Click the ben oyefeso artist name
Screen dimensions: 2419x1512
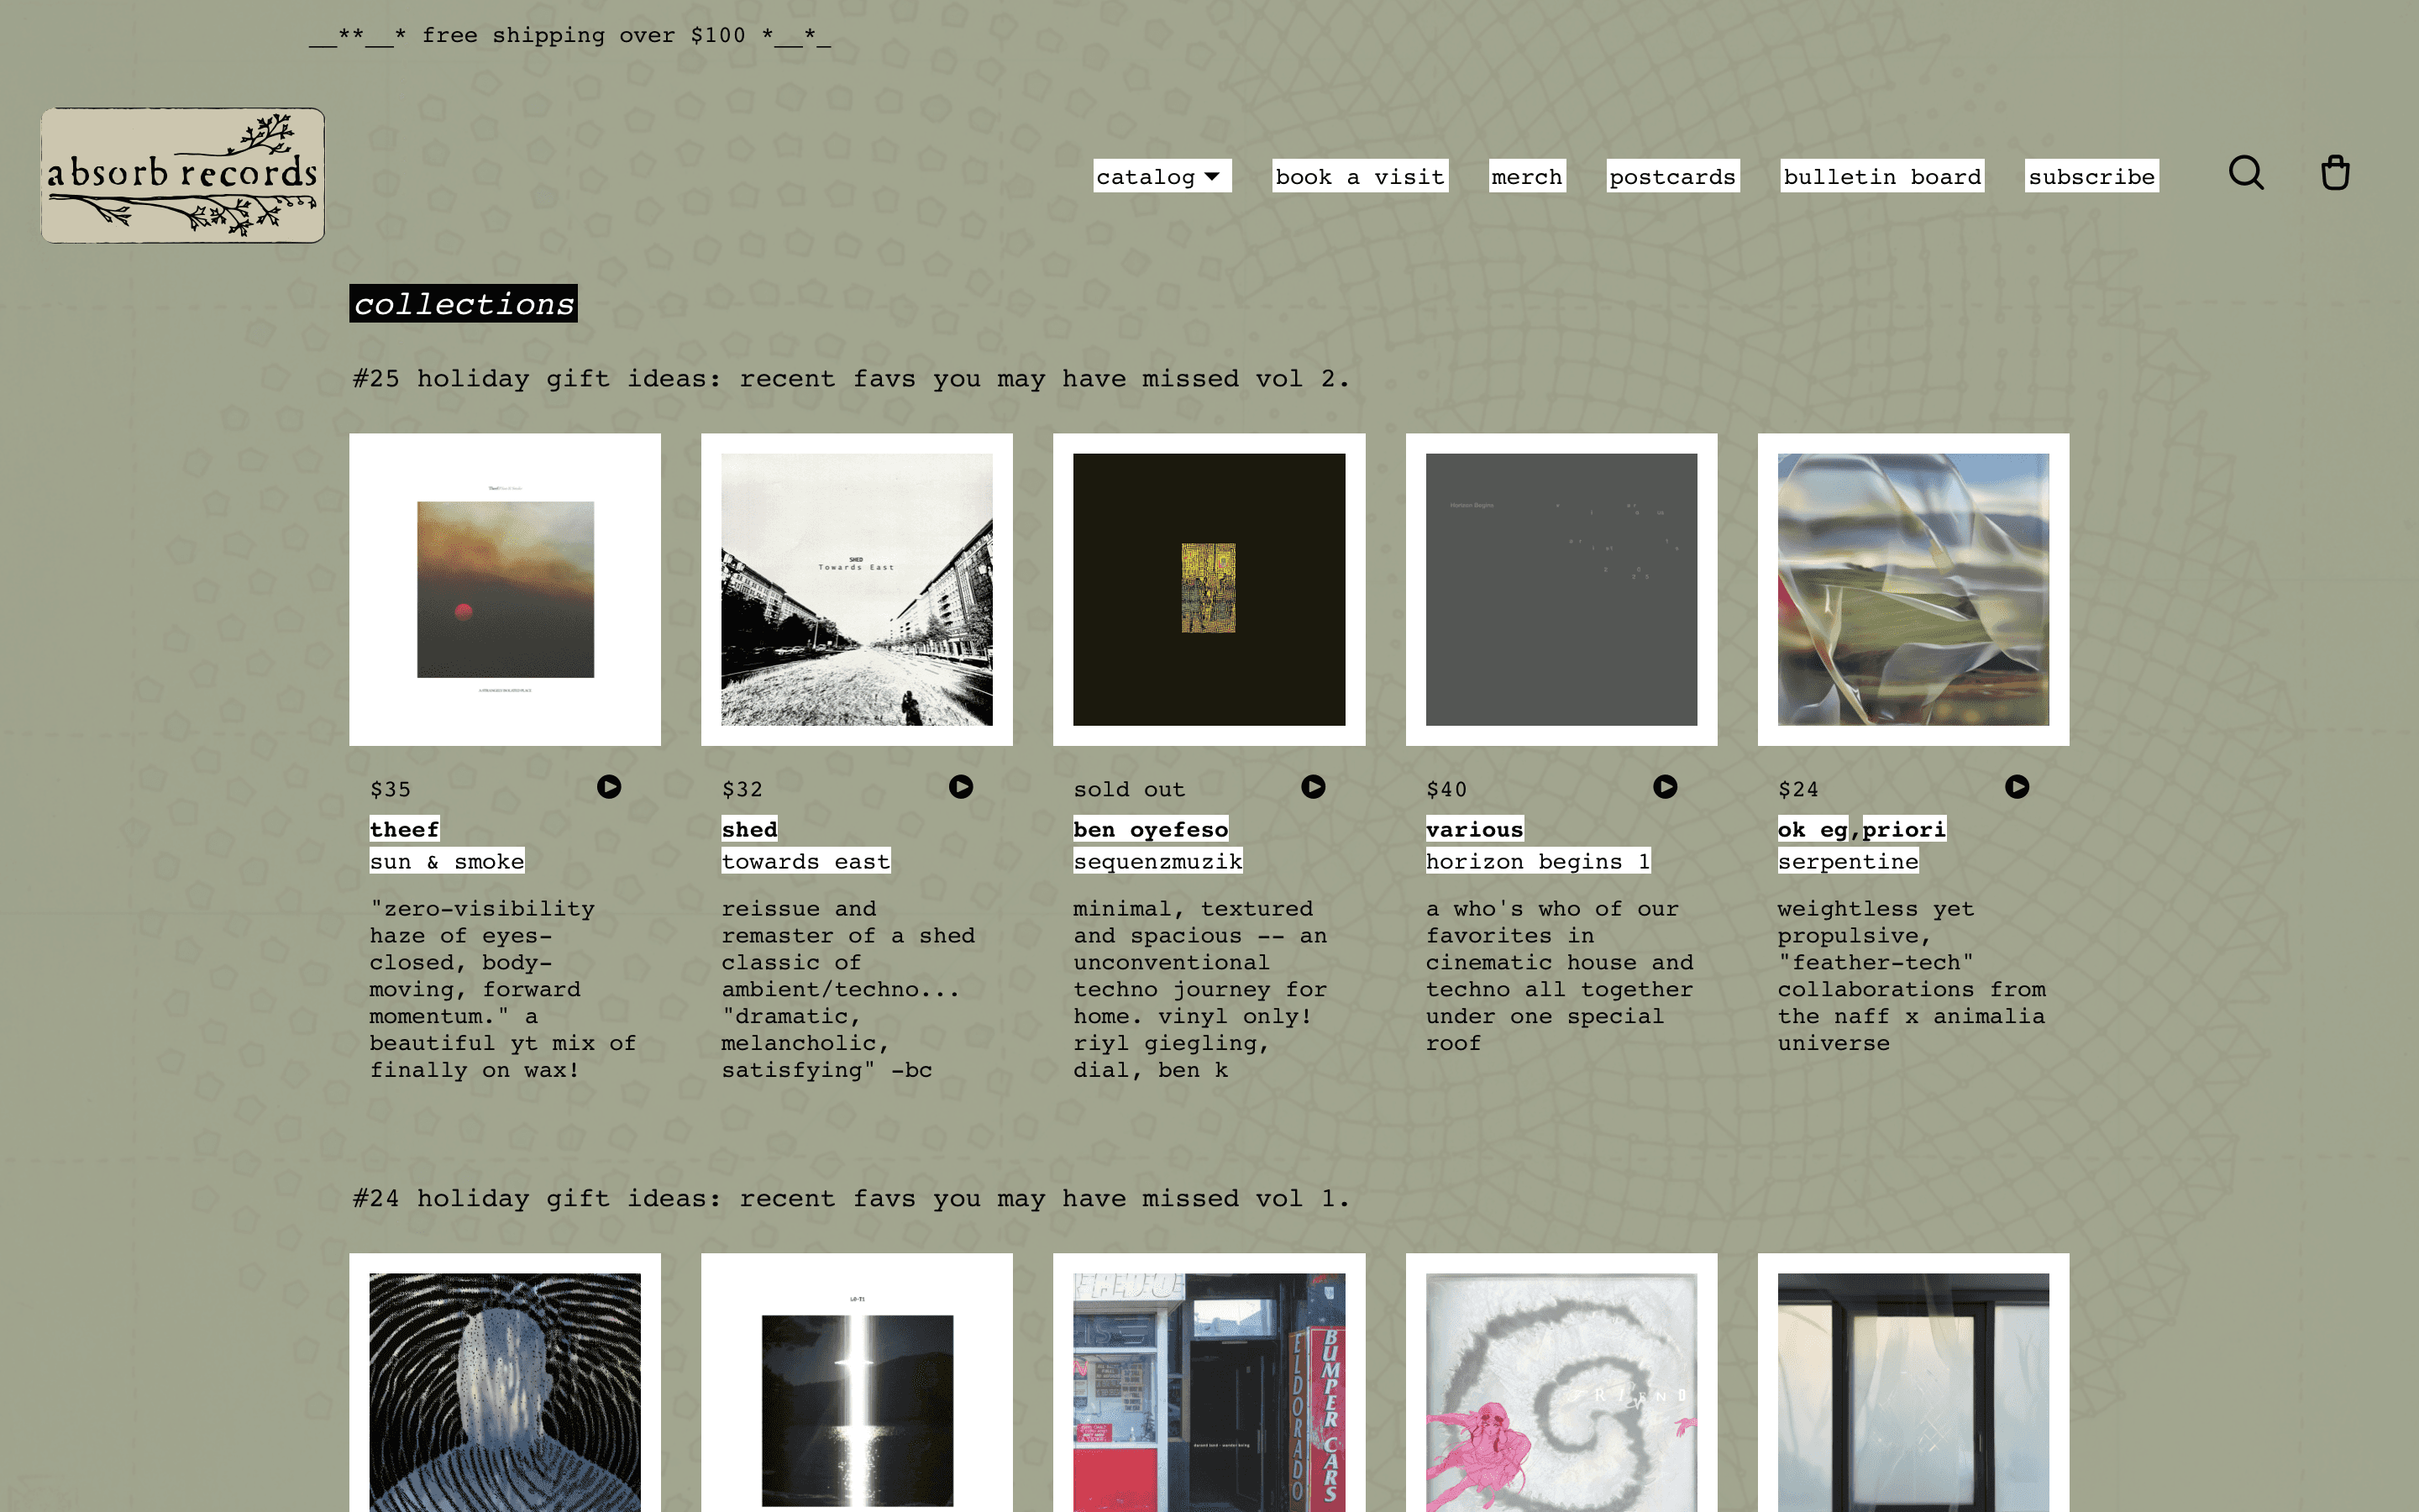coord(1150,829)
